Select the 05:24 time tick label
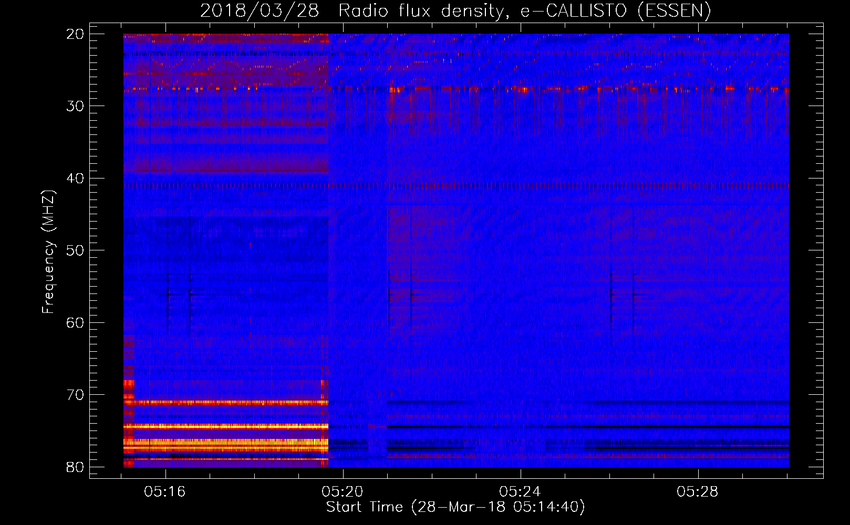 tap(520, 492)
